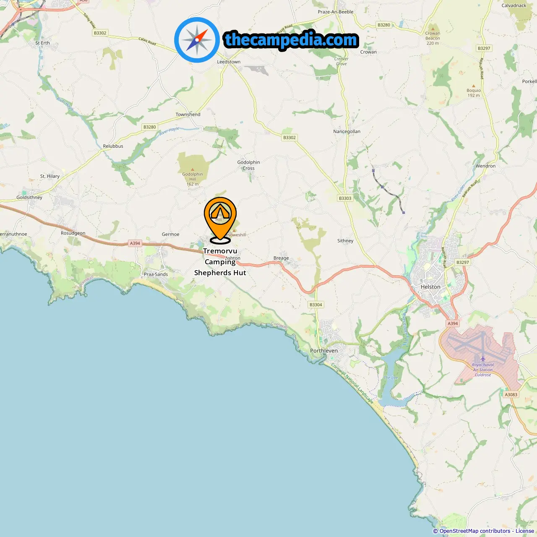The height and width of the screenshot is (537, 537).
Task: Open the License link
Action: (525, 531)
